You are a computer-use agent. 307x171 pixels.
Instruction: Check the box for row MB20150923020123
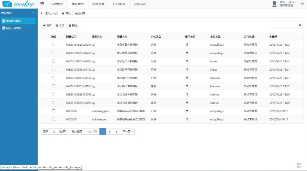pyautogui.click(x=54, y=78)
